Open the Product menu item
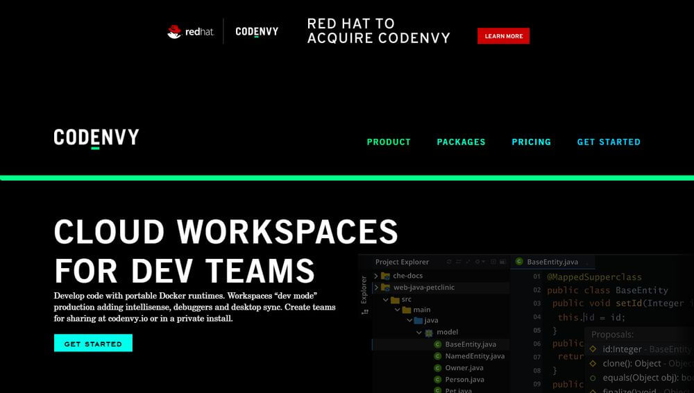This screenshot has height=393, width=694. [389, 142]
